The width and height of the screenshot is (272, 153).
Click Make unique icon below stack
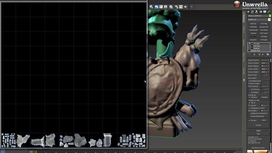click(259, 54)
